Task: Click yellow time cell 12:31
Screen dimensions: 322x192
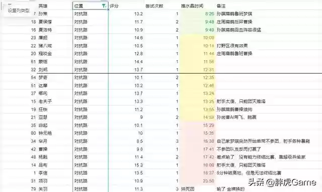Action: click(208, 70)
